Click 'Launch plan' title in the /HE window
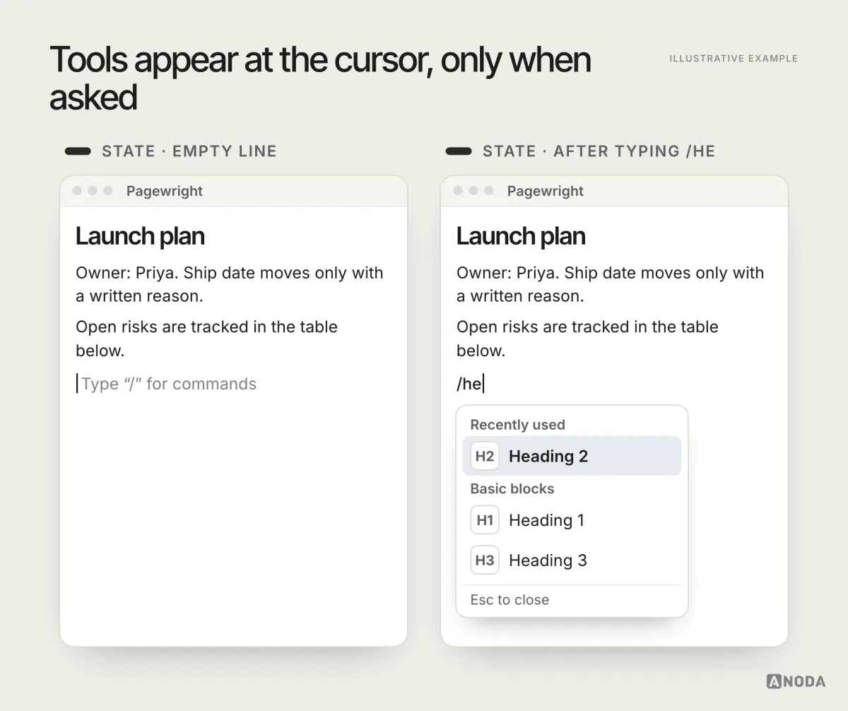This screenshot has height=711, width=848. click(521, 236)
